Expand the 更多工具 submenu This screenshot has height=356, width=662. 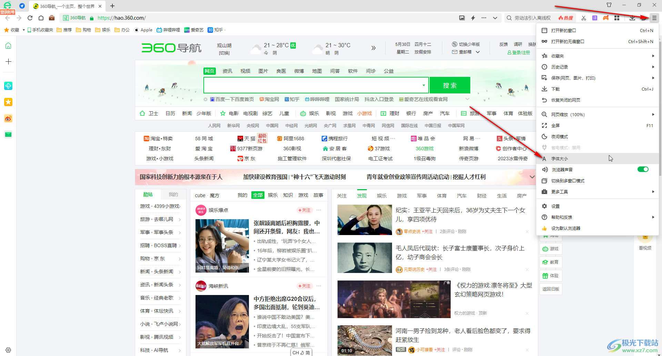(598, 192)
